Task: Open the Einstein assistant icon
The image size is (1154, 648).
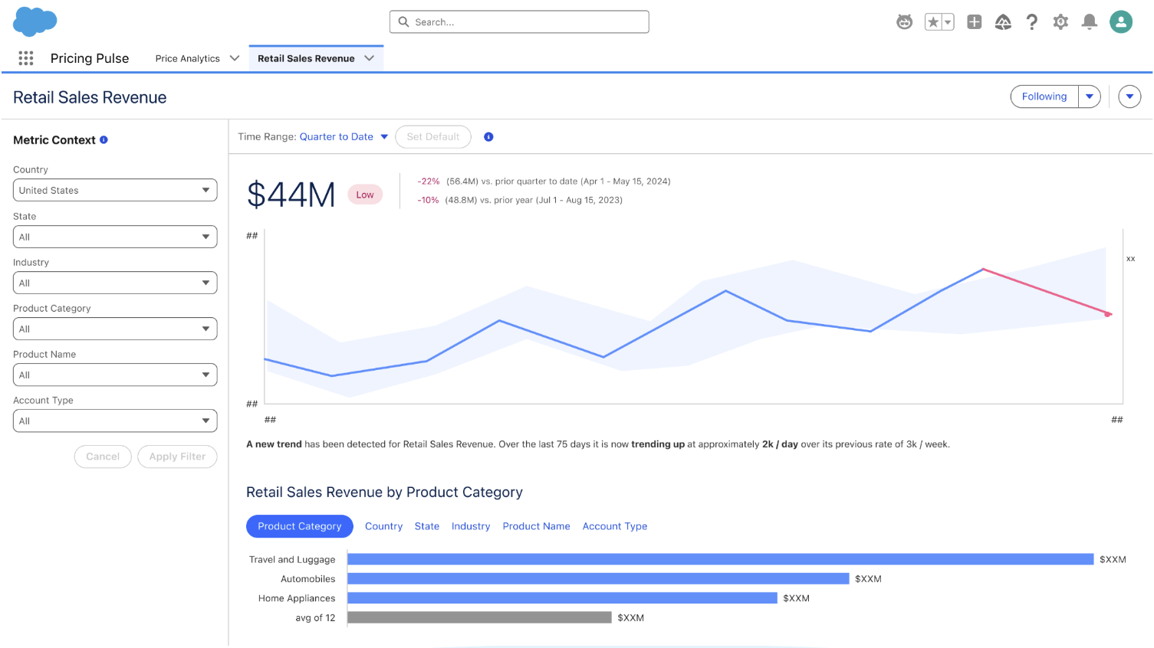Action: 904,22
